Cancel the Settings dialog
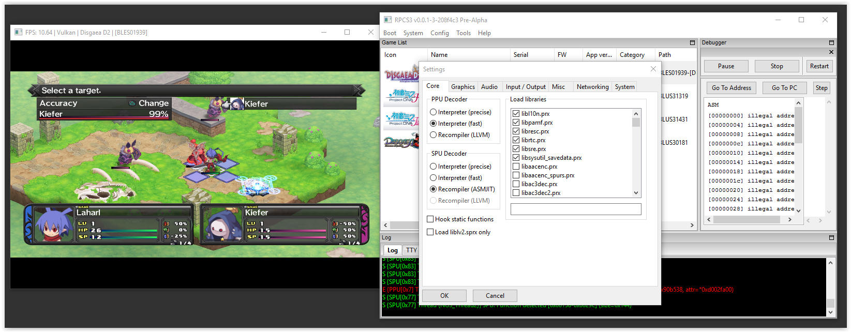Viewport: 851px width, 332px height. click(x=495, y=296)
